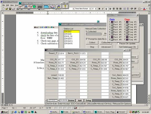Image resolution: width=151 pixels, height=114 pixels.
Task: Open the Times New Roman font dropdown
Action: coord(90,9)
